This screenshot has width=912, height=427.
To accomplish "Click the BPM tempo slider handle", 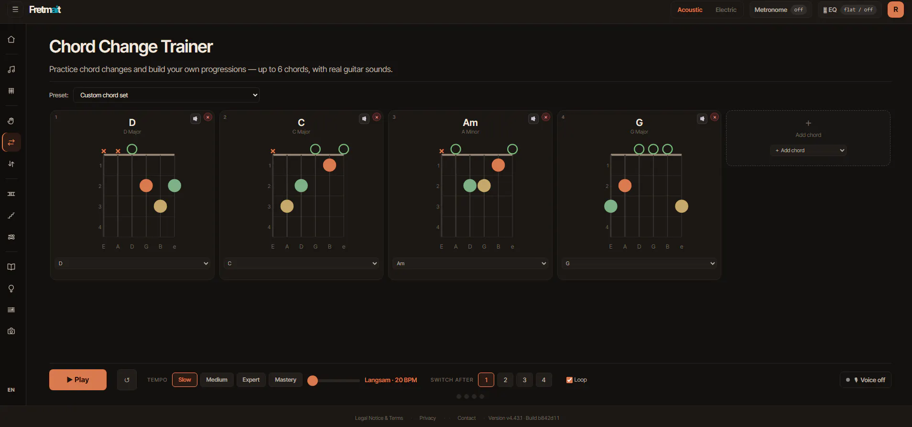I will (313, 380).
